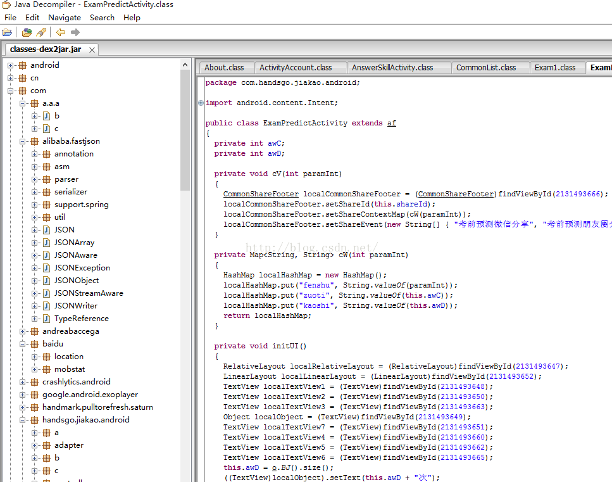This screenshot has width=612, height=482.
Task: Collapse the alibaba.fastjson package node
Action: coord(22,141)
